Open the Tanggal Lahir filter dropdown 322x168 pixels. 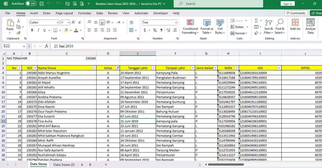pos(153,68)
